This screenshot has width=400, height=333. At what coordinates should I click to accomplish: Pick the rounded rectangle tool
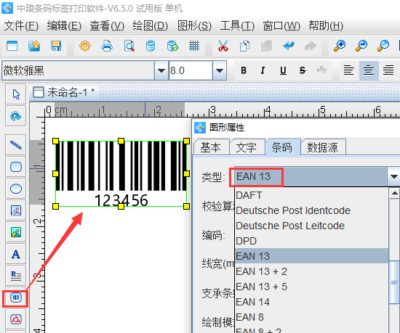pyautogui.click(x=16, y=167)
